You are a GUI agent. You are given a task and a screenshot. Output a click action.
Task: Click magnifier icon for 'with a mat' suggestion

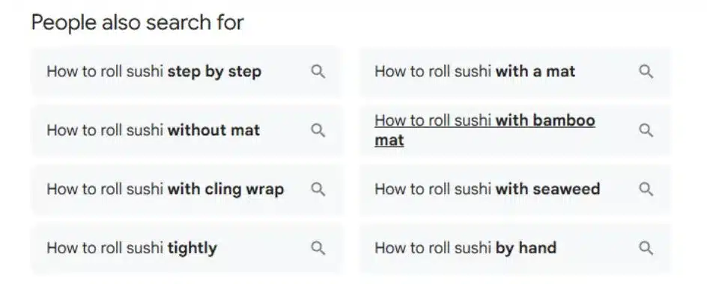pos(646,72)
